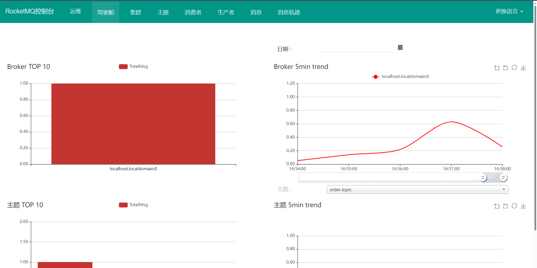Toggle TotalMsg legend in 主题 TOP 10
The height and width of the screenshot is (268, 537).
[133, 205]
